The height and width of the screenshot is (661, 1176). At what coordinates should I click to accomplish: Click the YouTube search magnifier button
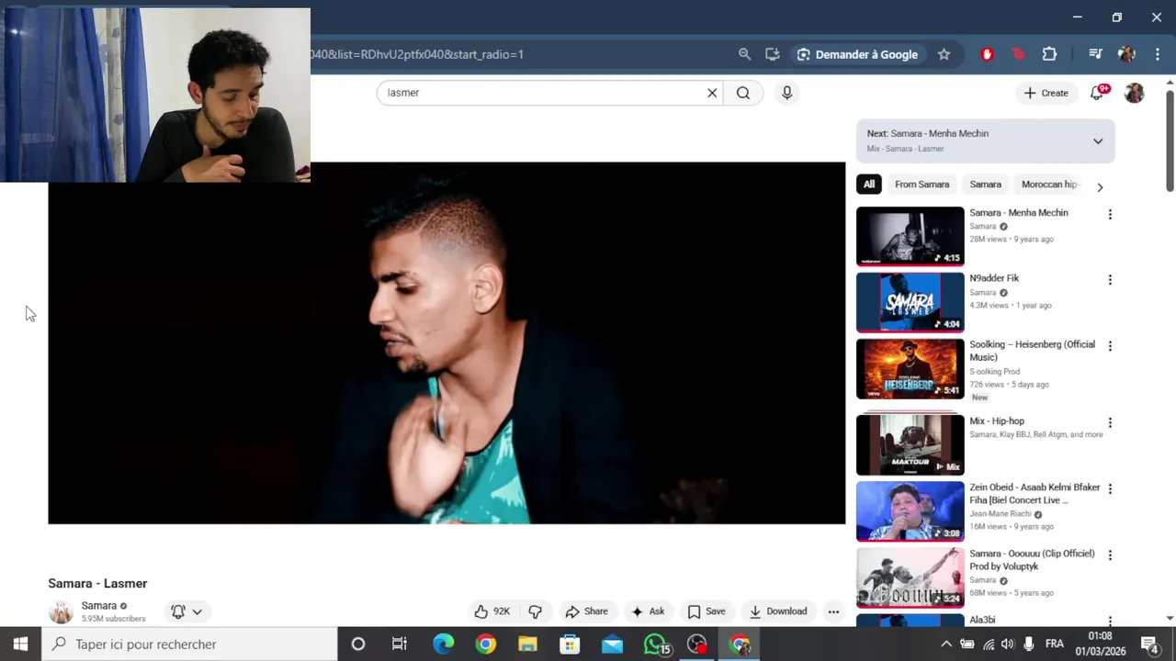click(743, 93)
